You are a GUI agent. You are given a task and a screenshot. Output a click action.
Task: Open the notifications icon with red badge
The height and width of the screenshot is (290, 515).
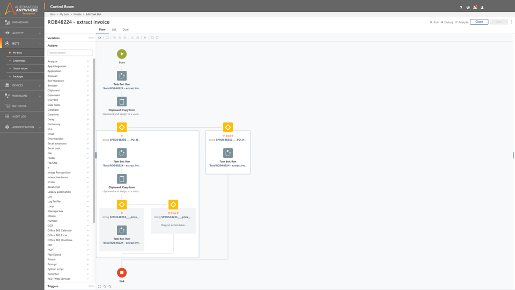click(475, 8)
